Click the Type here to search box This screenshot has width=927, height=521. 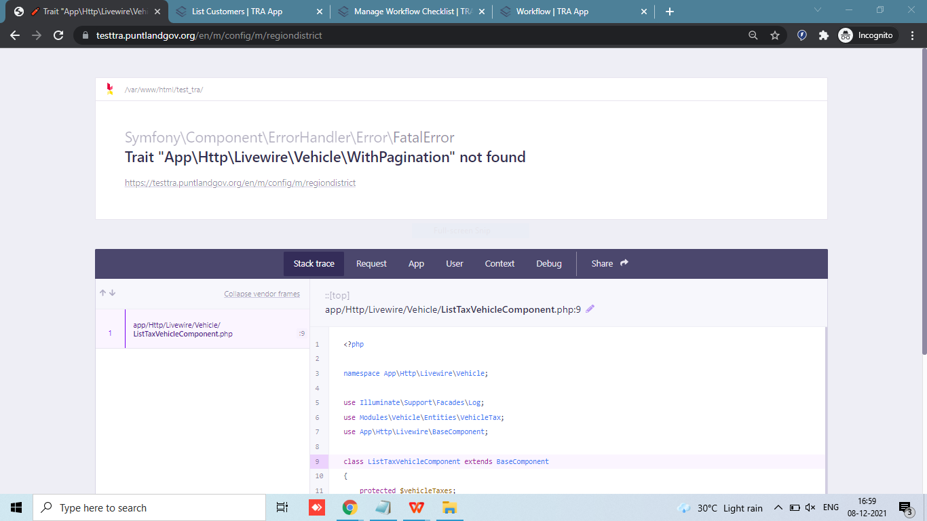tap(149, 507)
